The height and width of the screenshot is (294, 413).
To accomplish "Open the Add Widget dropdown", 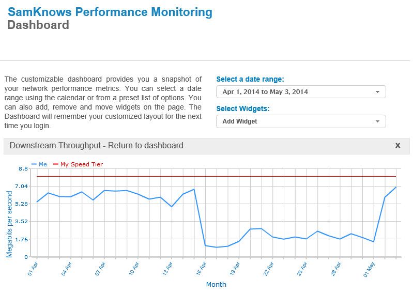I will (x=301, y=121).
